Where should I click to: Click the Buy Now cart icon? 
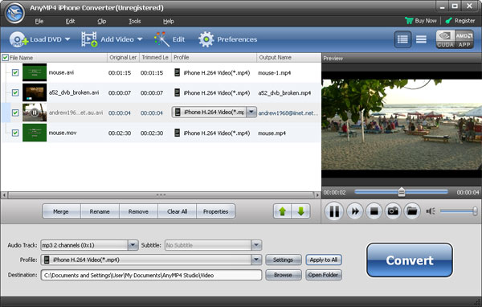(409, 21)
